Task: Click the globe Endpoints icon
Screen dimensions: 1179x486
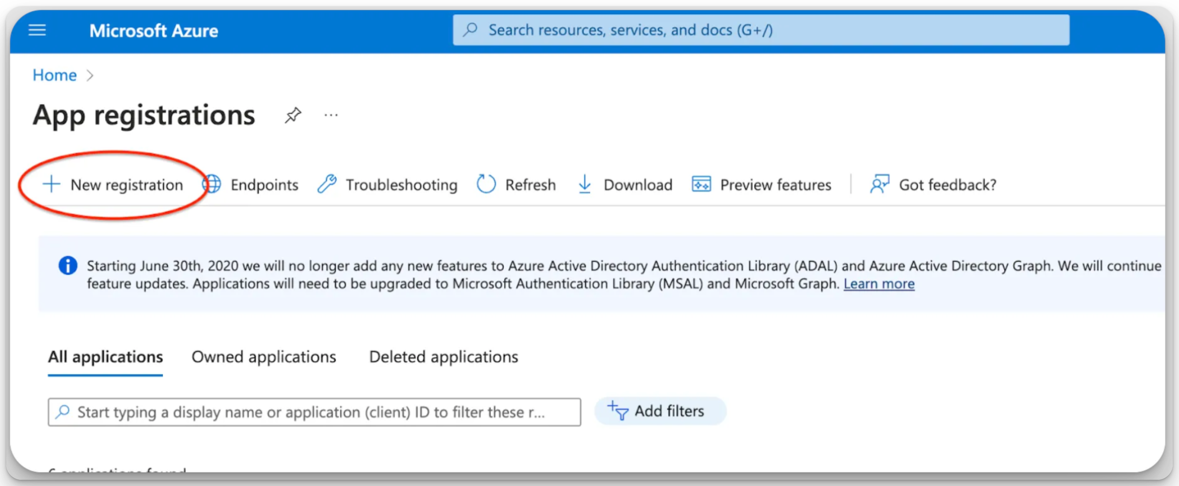Action: (x=212, y=184)
